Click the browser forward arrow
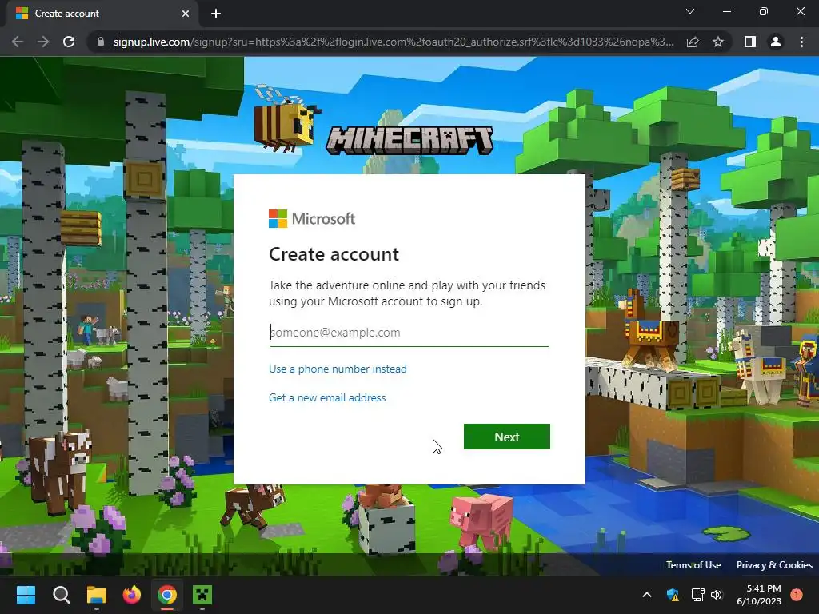 coord(43,42)
